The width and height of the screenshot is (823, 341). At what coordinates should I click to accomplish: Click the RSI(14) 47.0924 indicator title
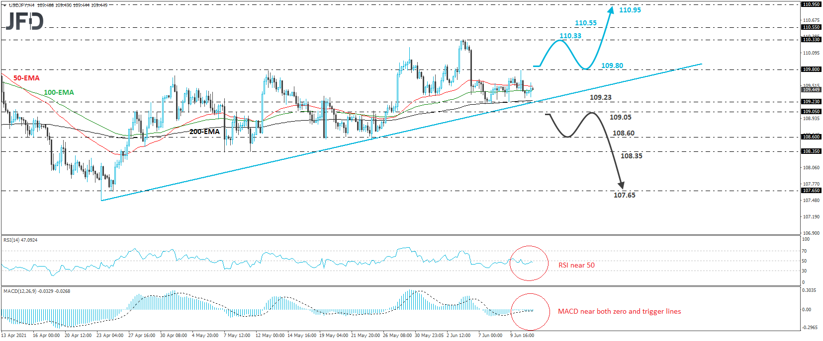click(x=20, y=240)
